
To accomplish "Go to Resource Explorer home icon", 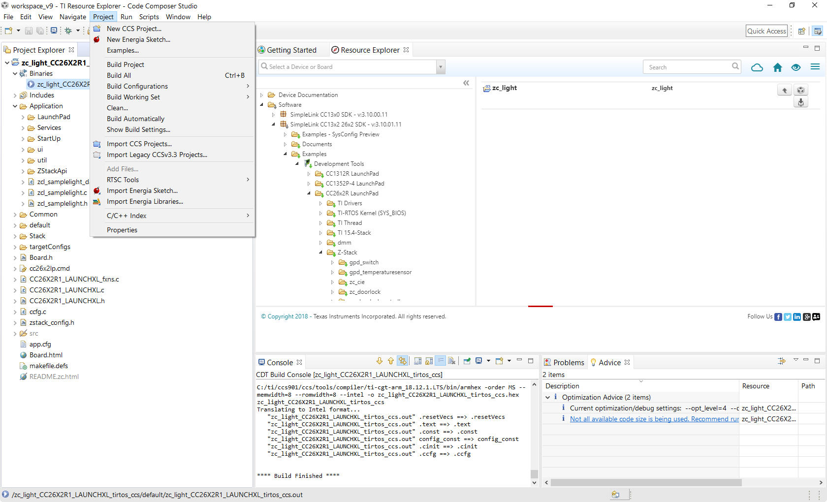I will click(x=777, y=67).
